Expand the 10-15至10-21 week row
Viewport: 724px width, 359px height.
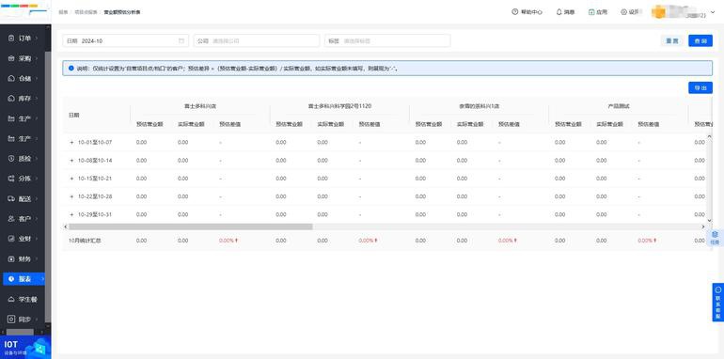[x=71, y=179]
